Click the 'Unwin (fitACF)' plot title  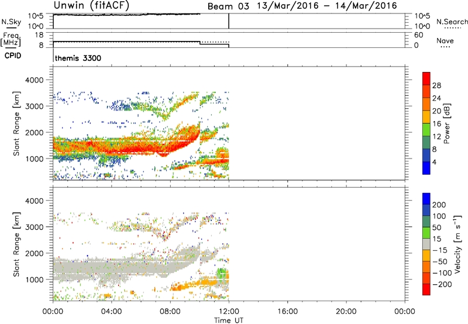coord(91,5)
